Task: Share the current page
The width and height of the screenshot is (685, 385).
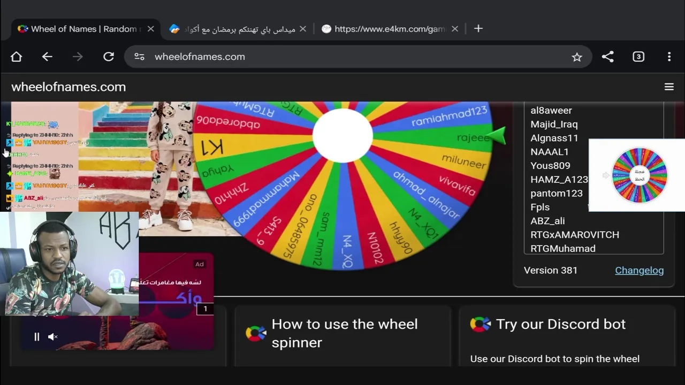Action: tap(607, 57)
